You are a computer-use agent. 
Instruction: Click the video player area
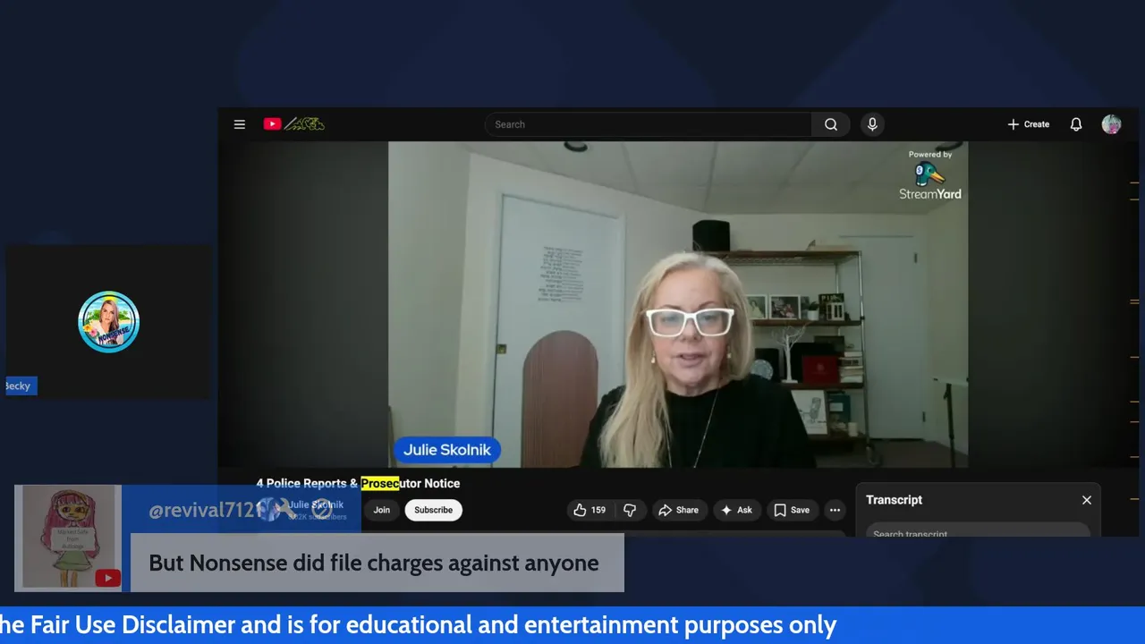678,304
